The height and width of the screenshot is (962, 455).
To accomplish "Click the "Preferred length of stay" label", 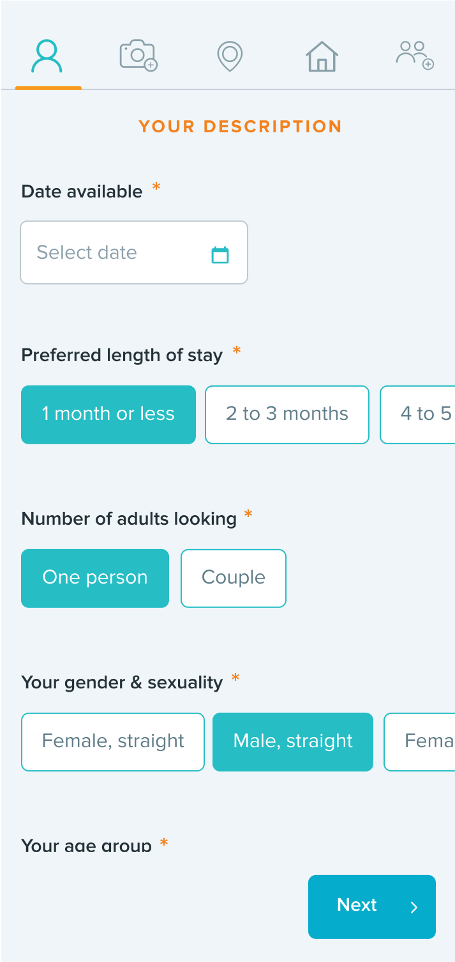I will pos(122,355).
